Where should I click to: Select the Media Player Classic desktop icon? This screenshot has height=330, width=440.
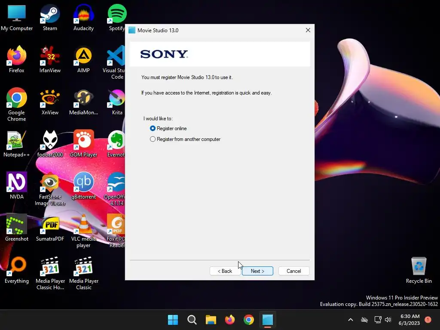click(x=83, y=273)
